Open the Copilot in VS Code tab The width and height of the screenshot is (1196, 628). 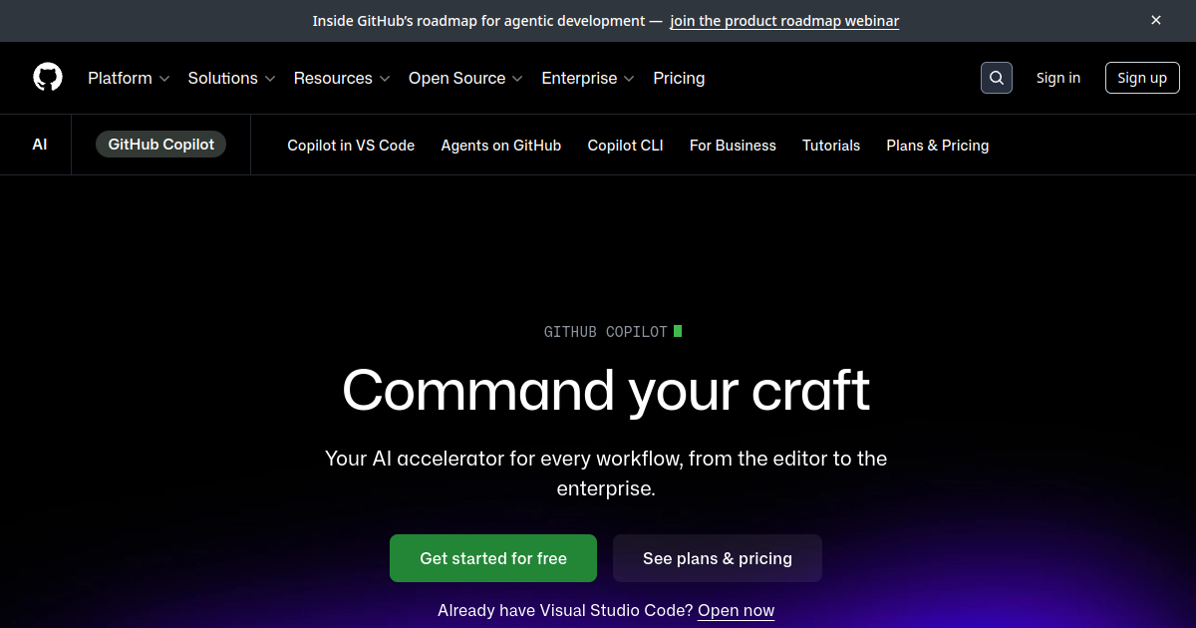coord(351,146)
